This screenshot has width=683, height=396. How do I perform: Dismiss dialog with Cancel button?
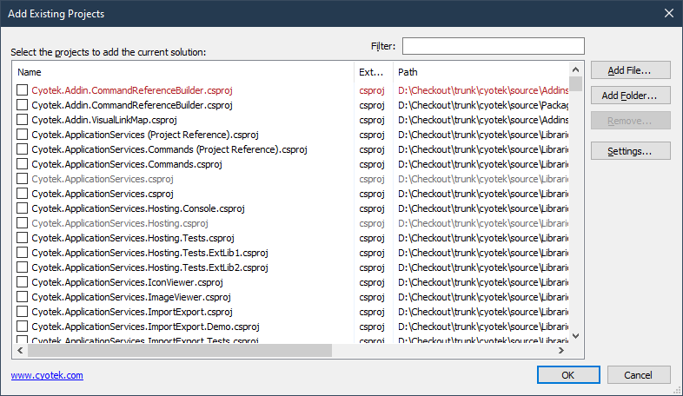(639, 375)
